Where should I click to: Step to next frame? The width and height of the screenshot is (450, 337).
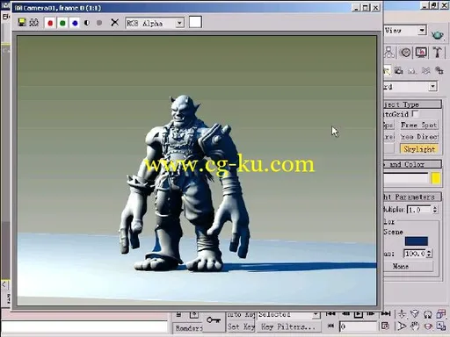pos(371,314)
